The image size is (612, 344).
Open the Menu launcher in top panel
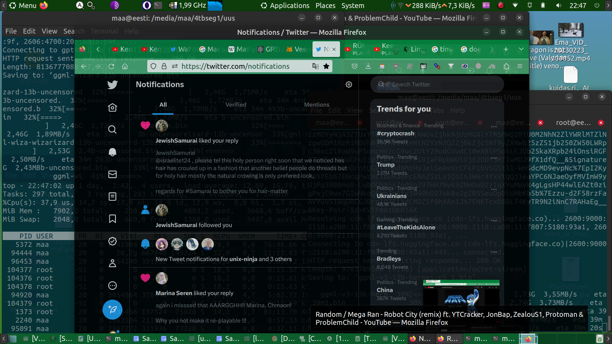pos(23,5)
